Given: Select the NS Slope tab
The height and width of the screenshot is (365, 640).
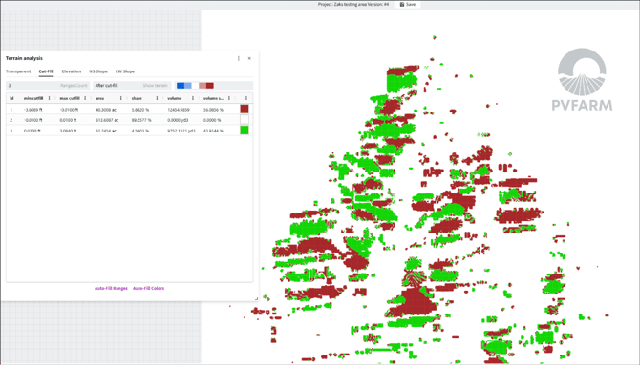Looking at the screenshot, I should coord(98,71).
